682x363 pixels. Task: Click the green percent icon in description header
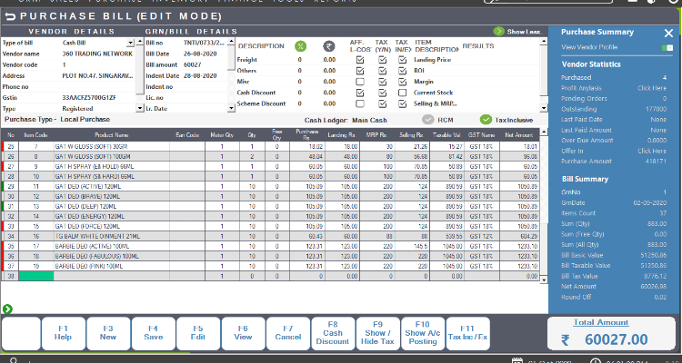[x=300, y=46]
